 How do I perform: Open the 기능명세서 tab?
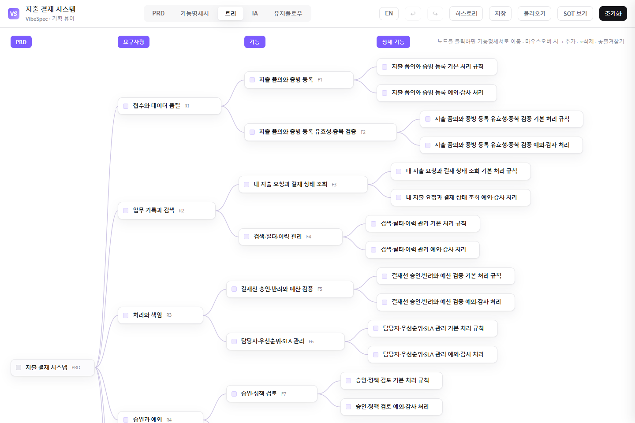pos(194,14)
